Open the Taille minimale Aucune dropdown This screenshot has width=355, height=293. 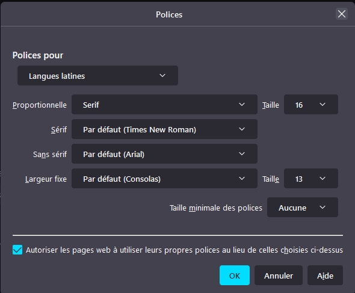point(303,208)
